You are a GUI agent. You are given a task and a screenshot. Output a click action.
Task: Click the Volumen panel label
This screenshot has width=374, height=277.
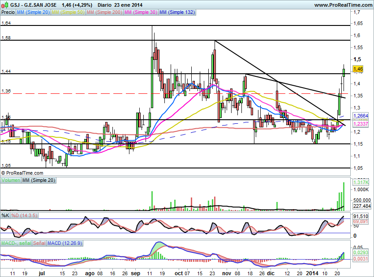(10, 180)
